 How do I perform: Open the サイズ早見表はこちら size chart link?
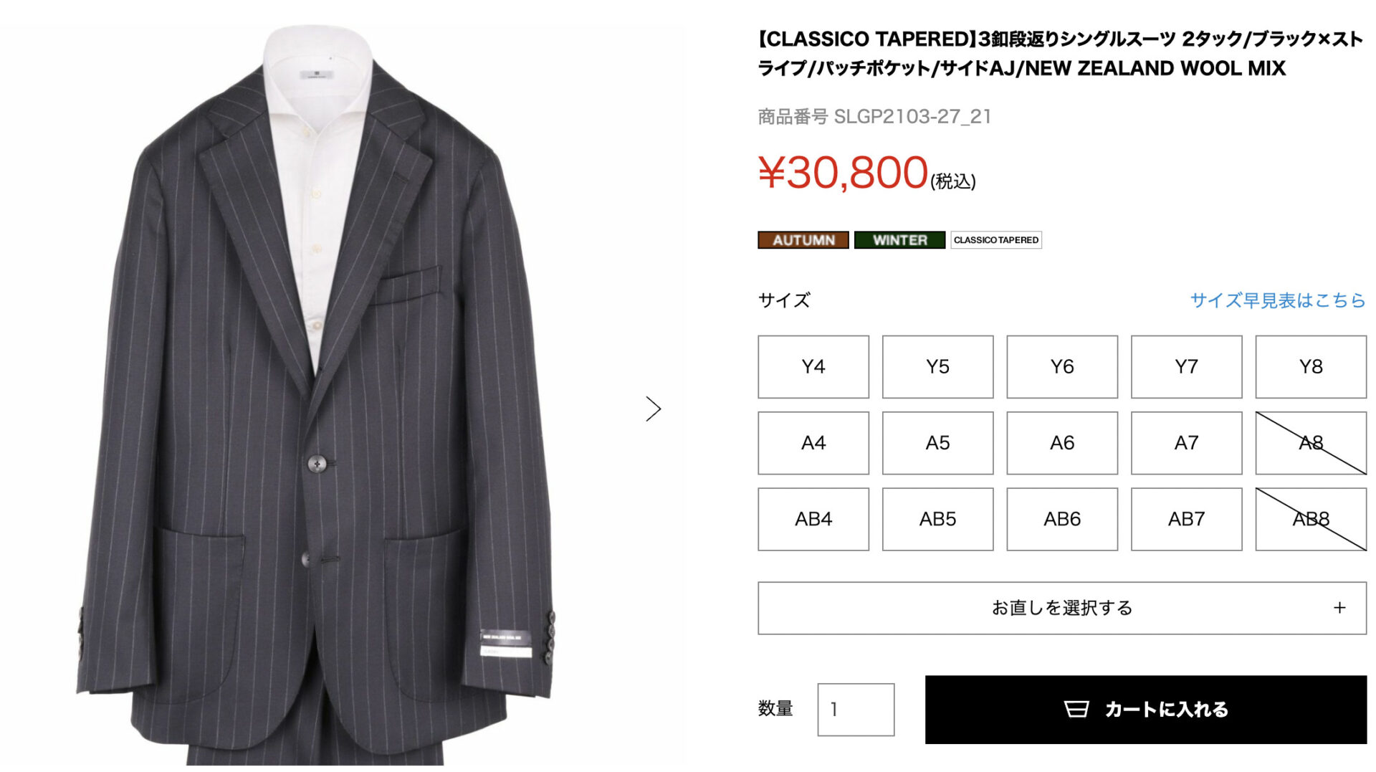point(1278,300)
